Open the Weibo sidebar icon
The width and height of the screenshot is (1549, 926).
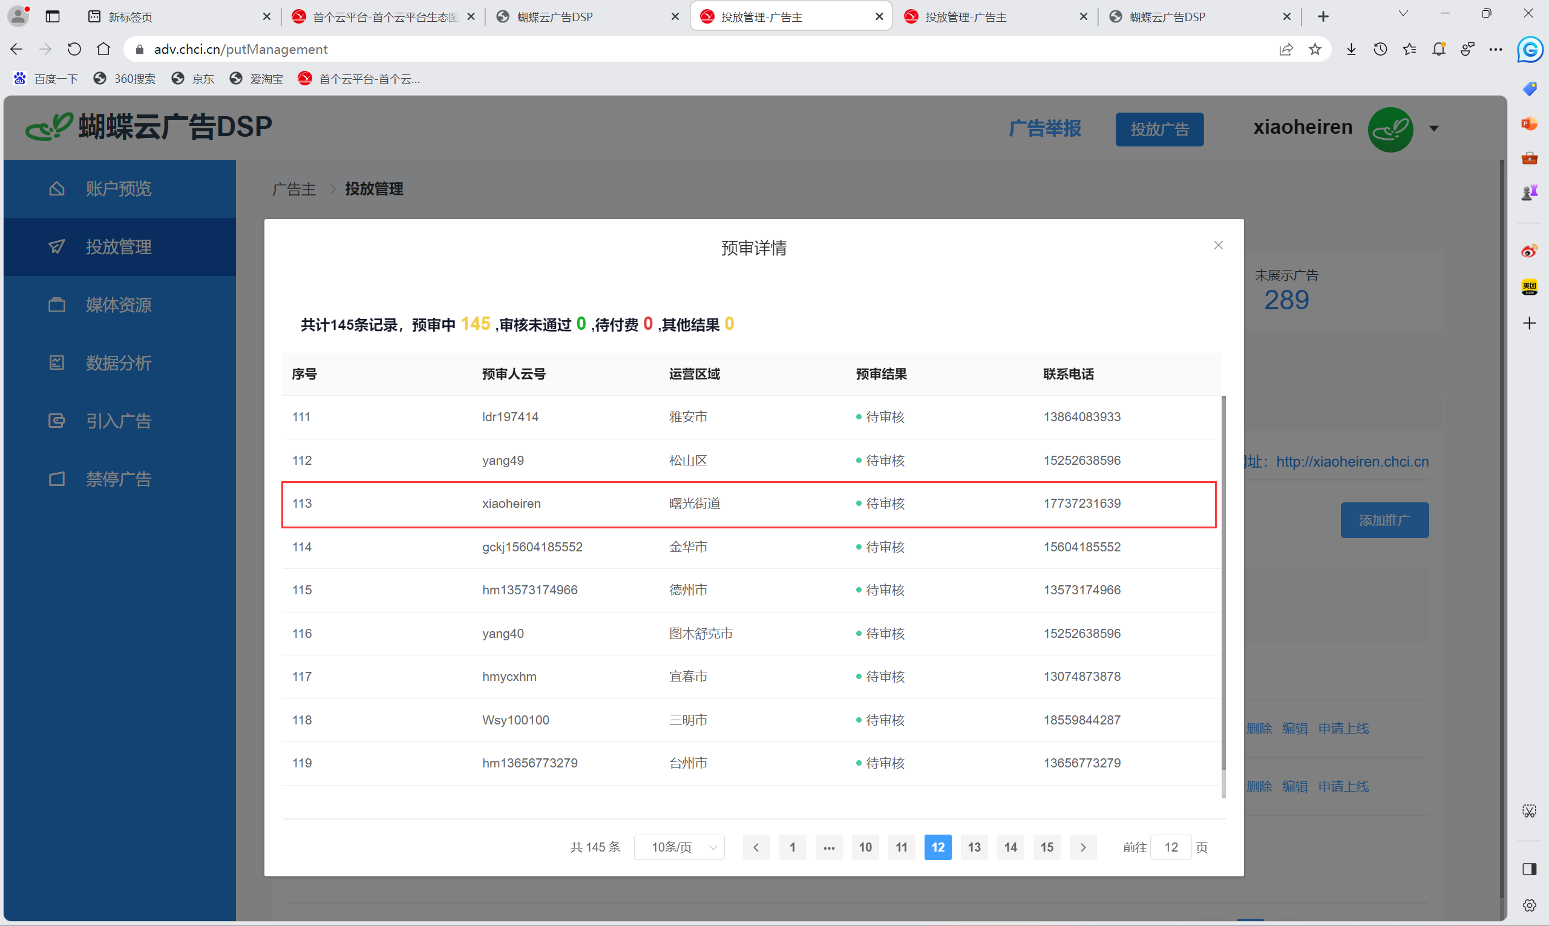point(1529,251)
